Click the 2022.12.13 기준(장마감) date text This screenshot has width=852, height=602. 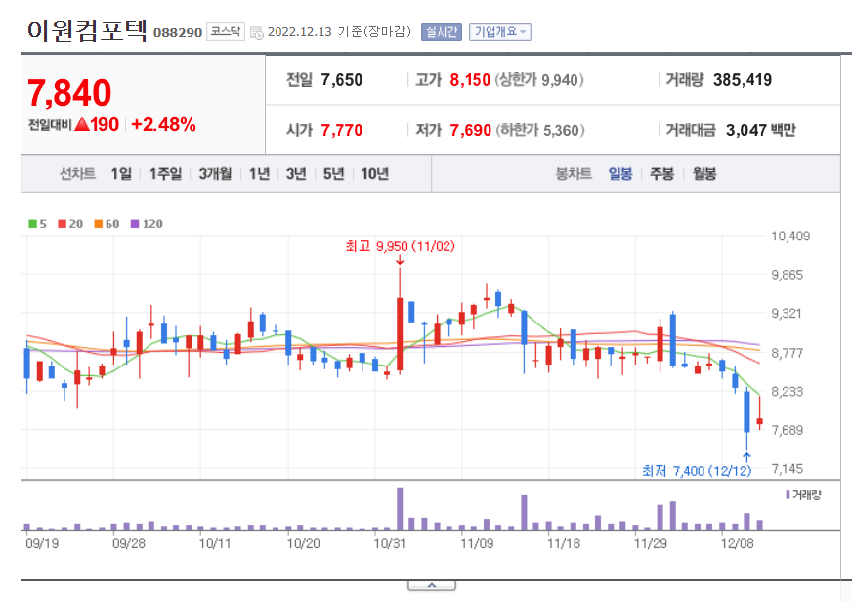pyautogui.click(x=340, y=32)
